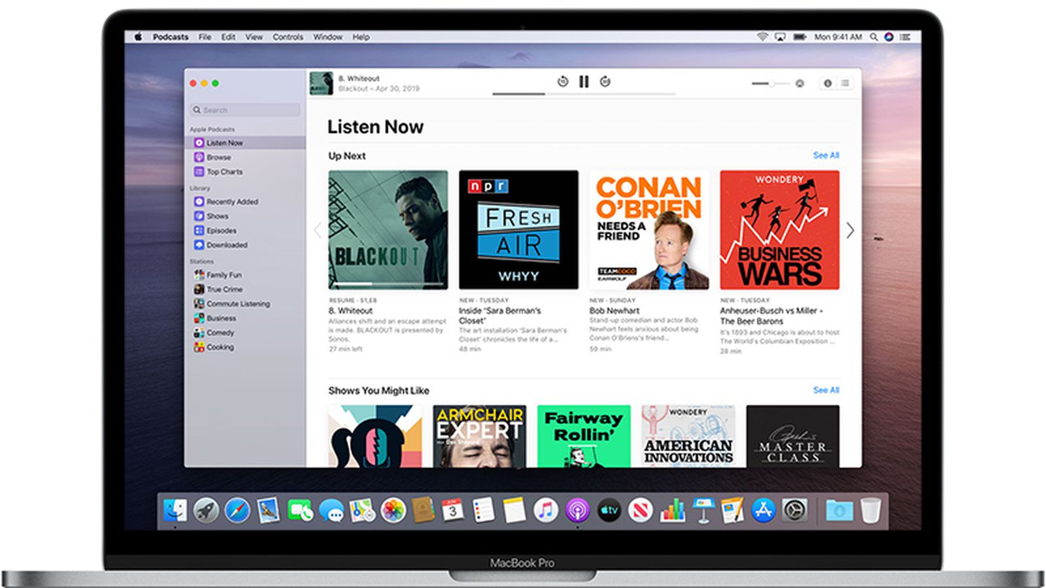Open Spotlight search in the menu bar
Screen dimensions: 1046x588
pos(873,37)
